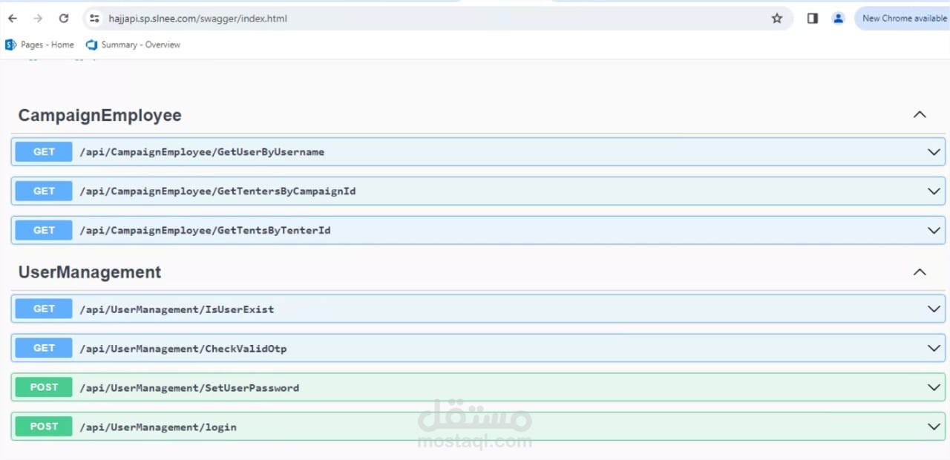Open /api/CampaignEmployee/GetTentersByCampaignId path
Screen dimensions: 950x460
pyautogui.click(x=217, y=191)
